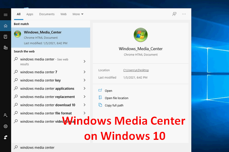229x152 pixels.
Task: Click the search box with 'windows media center'
Action: pyautogui.click(x=101, y=147)
